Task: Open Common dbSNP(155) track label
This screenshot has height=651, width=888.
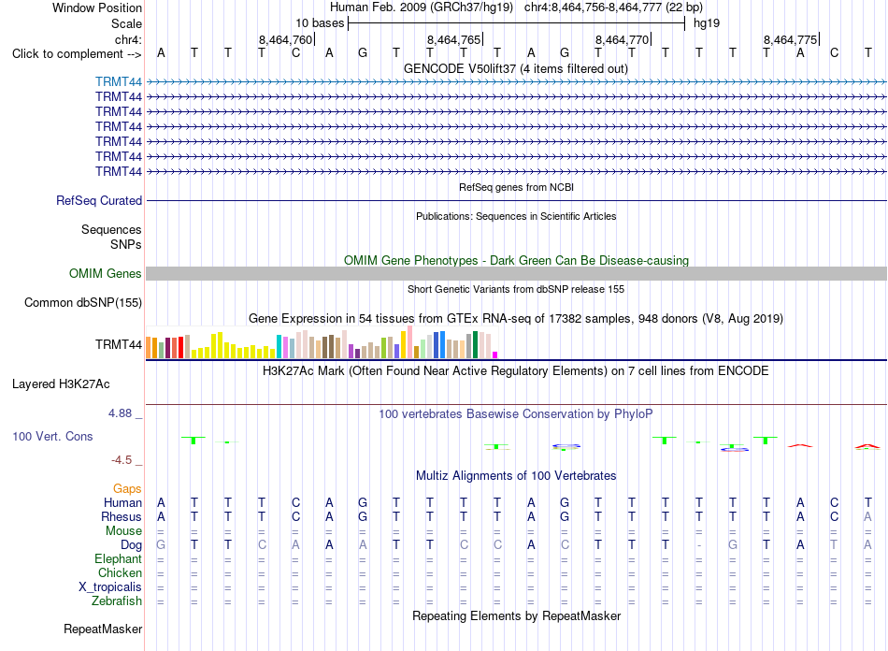Action: pos(83,302)
